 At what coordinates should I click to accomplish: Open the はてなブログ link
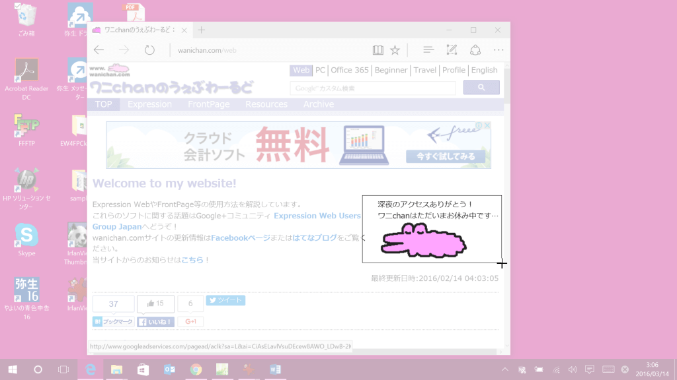click(314, 237)
